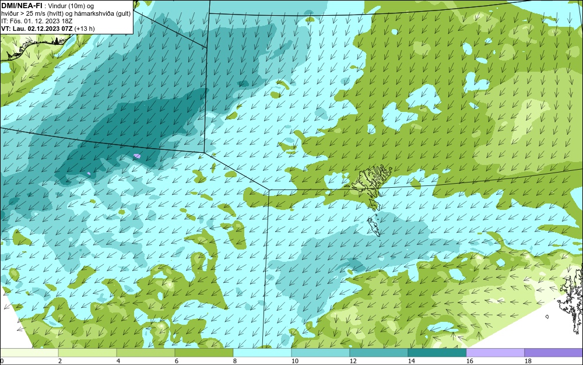Click the 'DMI/NEA-FI' title text
Screen dimensions: 583x365
[21, 6]
